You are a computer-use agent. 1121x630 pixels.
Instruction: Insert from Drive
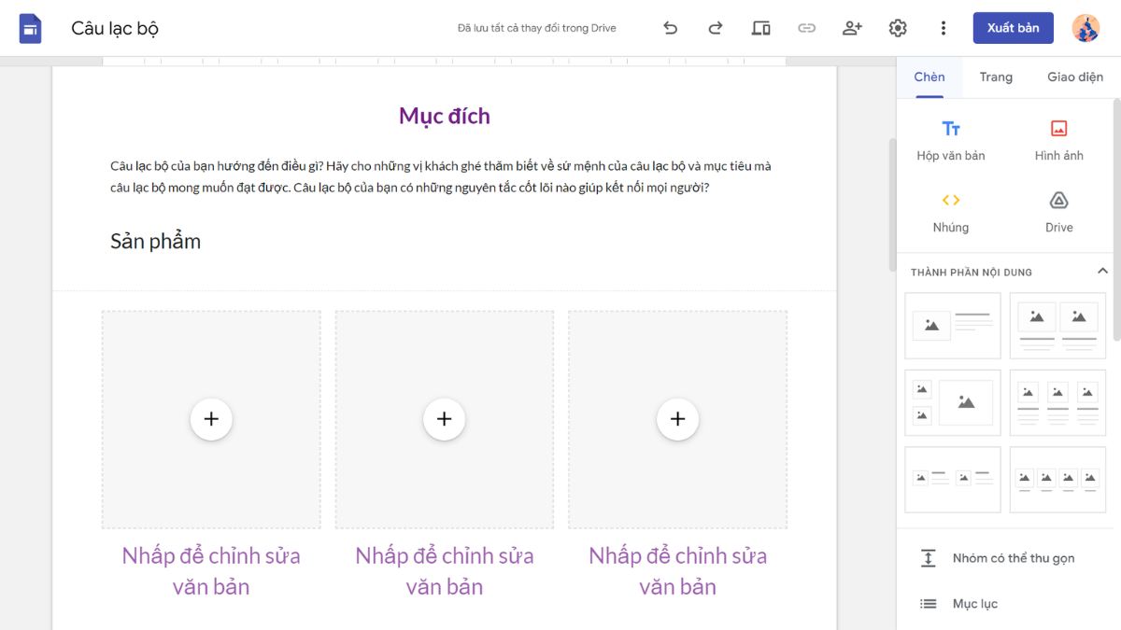tap(1059, 212)
